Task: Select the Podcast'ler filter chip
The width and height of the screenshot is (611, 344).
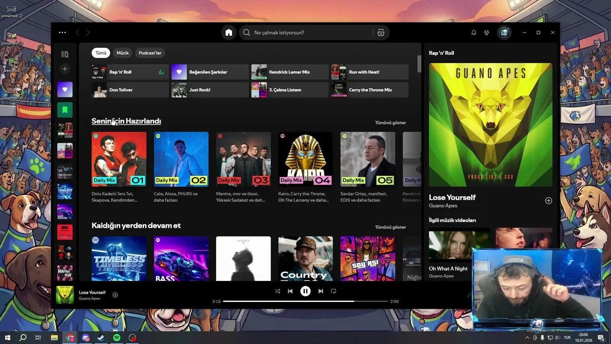Action: pos(150,53)
